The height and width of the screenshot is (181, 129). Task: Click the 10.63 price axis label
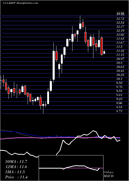coord(120,67)
